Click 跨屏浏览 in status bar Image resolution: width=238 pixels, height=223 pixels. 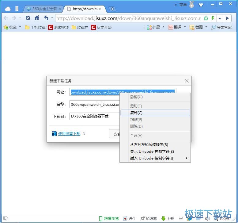click(109, 219)
